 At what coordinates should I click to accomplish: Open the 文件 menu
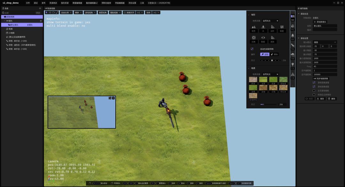(28, 3)
